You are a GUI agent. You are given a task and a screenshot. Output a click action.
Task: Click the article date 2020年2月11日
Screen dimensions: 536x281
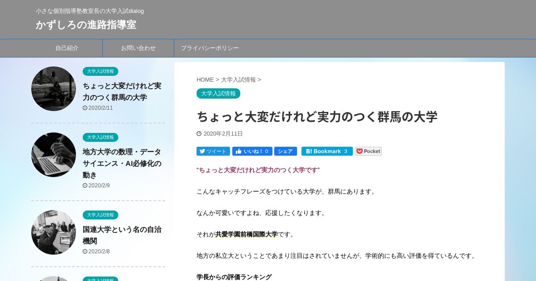(x=223, y=134)
